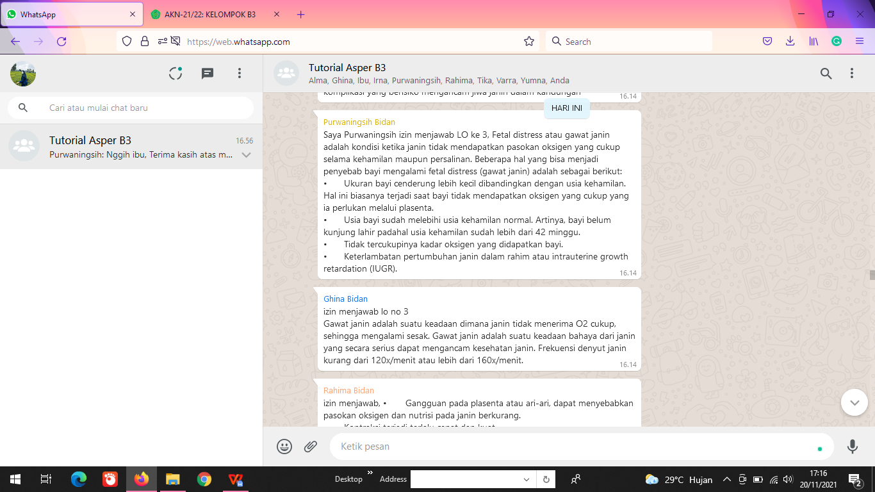Expand Desktop toolbar chevron on taskbar

(x=370, y=473)
